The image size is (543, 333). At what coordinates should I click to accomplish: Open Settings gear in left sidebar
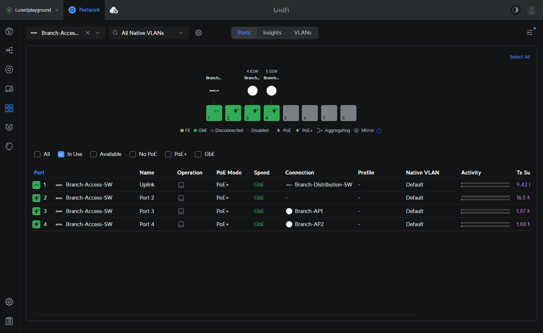(9, 302)
